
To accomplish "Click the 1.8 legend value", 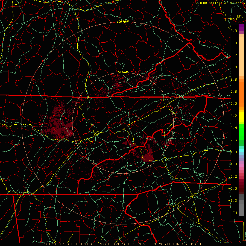I will 234,152.
